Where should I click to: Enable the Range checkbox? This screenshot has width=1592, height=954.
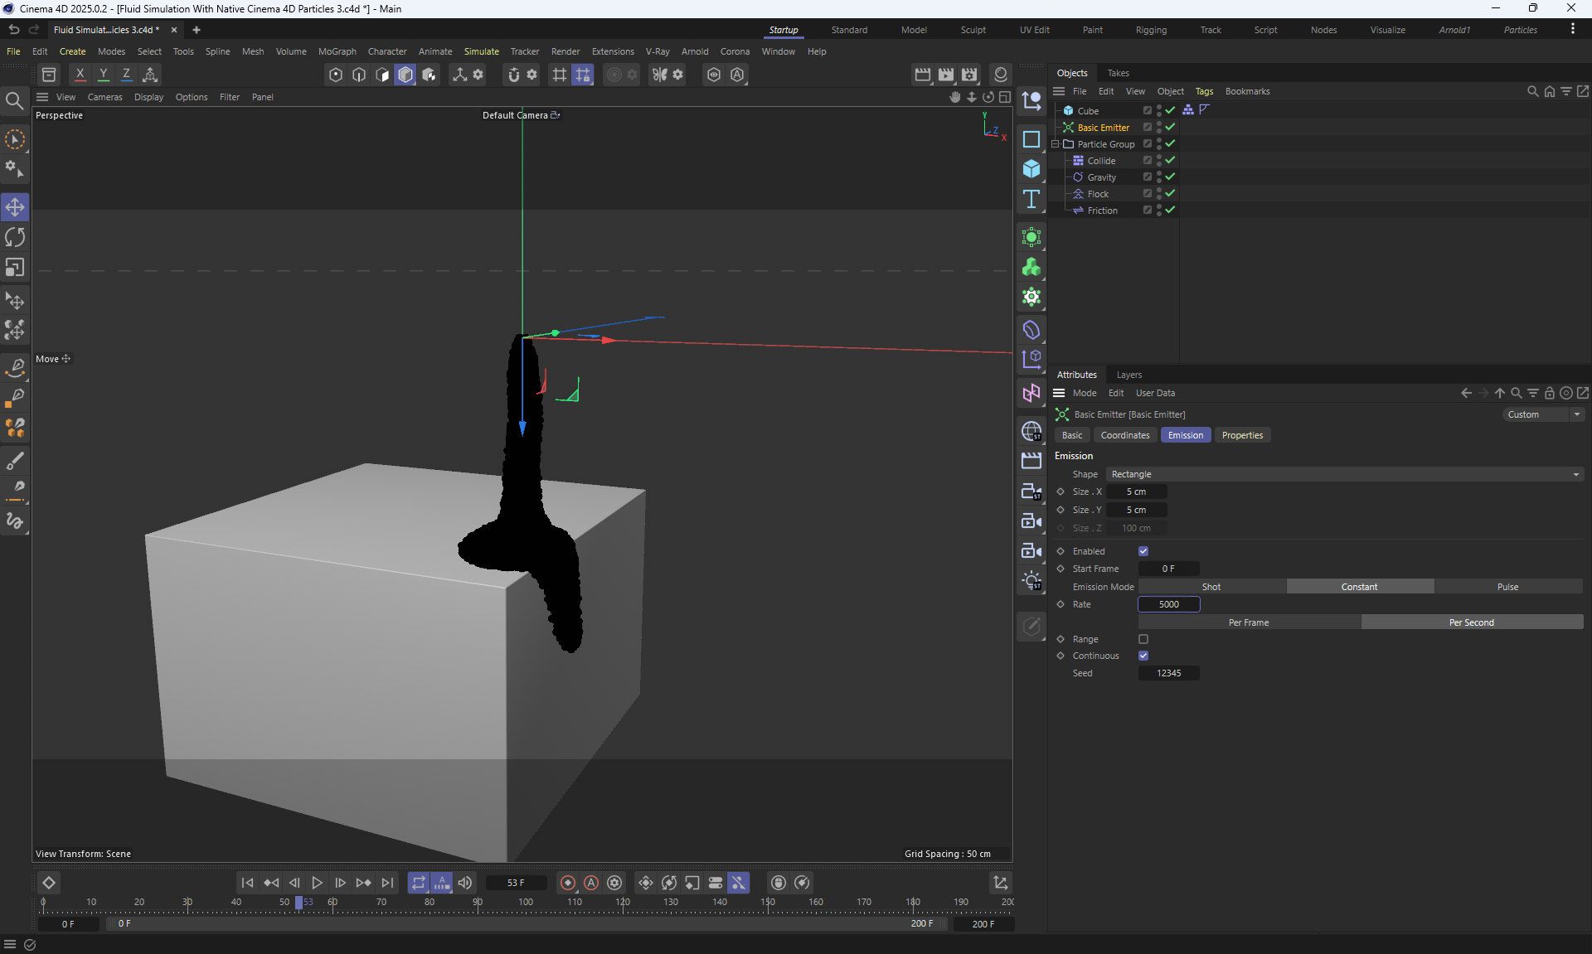coord(1143,639)
